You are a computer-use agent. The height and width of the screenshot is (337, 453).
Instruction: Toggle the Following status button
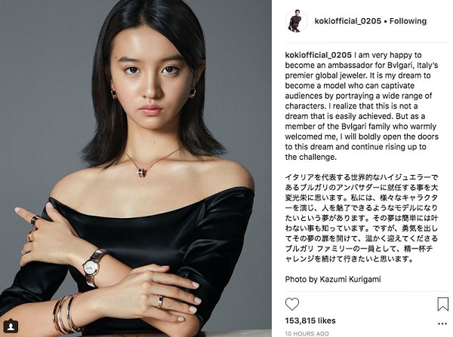pos(408,21)
